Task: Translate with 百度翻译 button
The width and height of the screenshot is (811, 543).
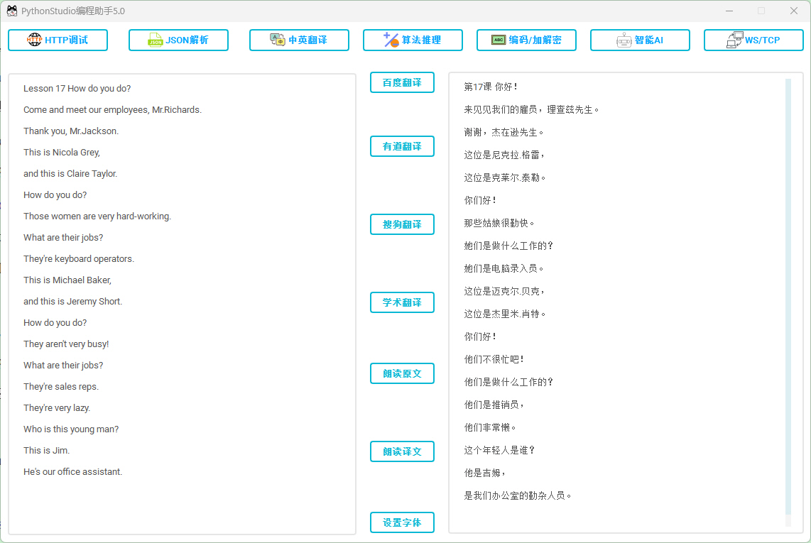Action: [402, 82]
